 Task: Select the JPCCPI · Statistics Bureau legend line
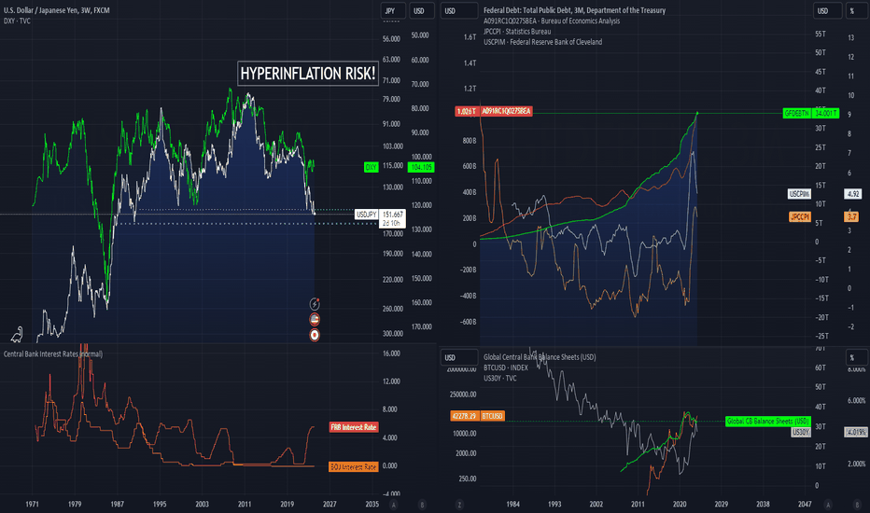517,32
